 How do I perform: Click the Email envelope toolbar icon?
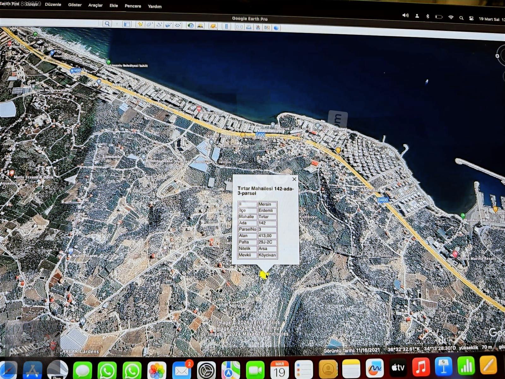pos(239,27)
